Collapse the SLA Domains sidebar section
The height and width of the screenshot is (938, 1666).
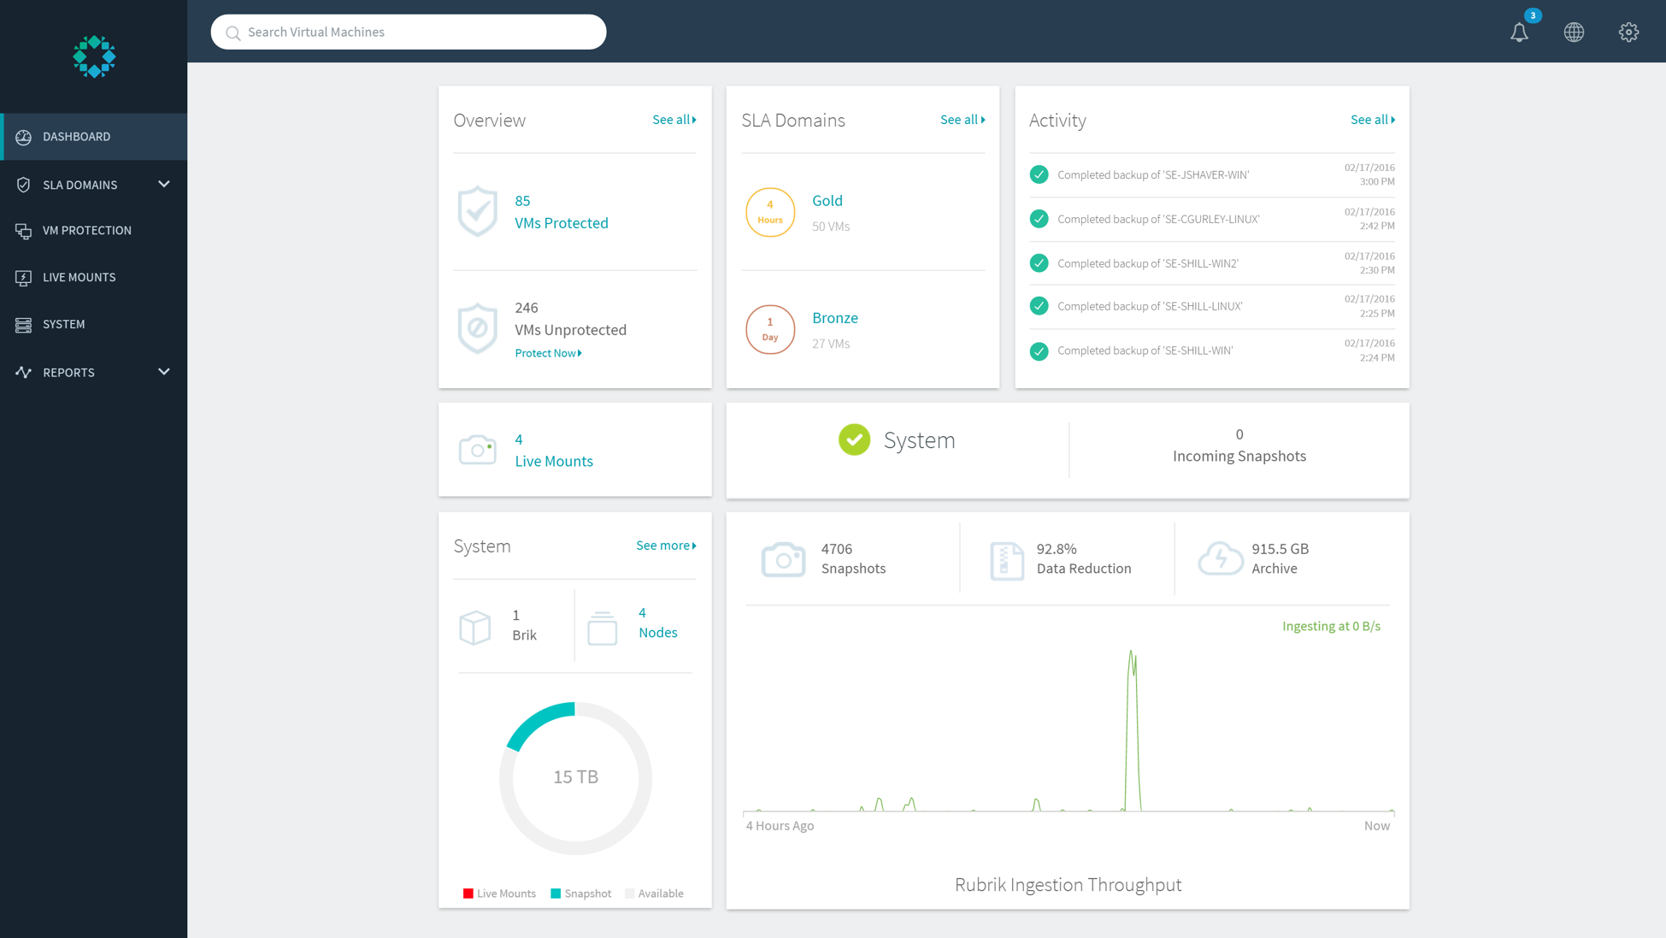point(163,184)
